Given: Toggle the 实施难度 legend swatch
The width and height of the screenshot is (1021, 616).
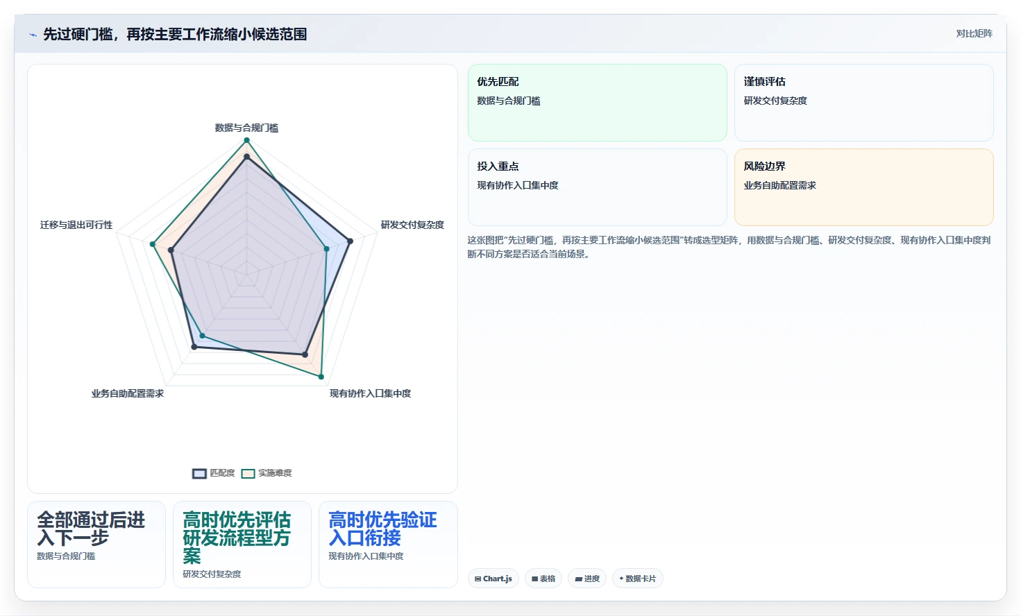Looking at the screenshot, I should [x=248, y=474].
